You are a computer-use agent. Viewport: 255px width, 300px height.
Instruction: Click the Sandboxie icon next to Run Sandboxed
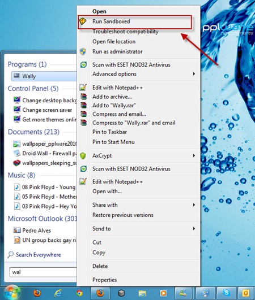coord(83,21)
